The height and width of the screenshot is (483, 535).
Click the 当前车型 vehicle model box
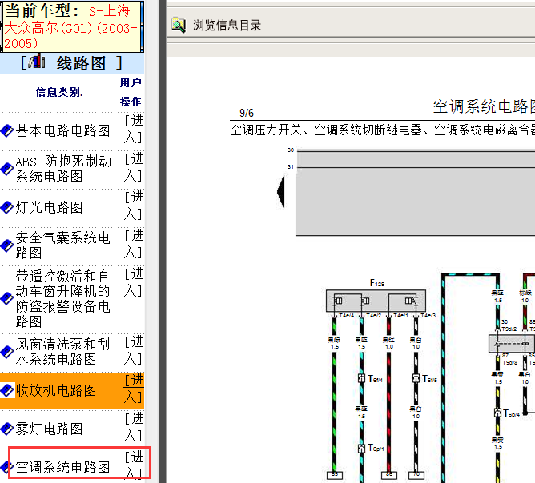71,26
